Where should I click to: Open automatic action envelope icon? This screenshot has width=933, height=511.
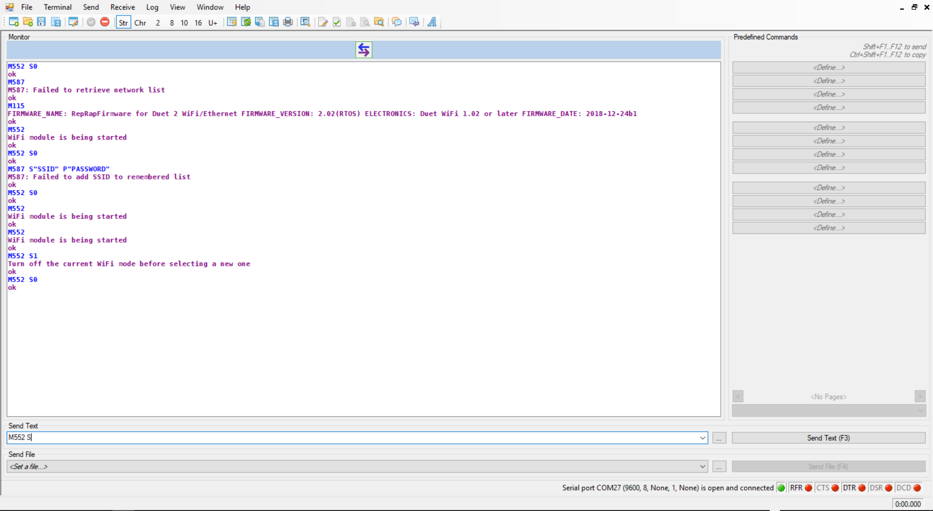point(414,22)
